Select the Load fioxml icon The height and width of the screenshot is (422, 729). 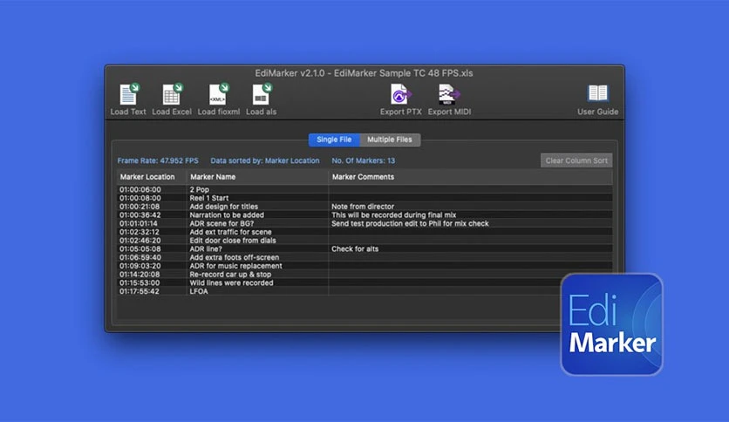(x=219, y=94)
